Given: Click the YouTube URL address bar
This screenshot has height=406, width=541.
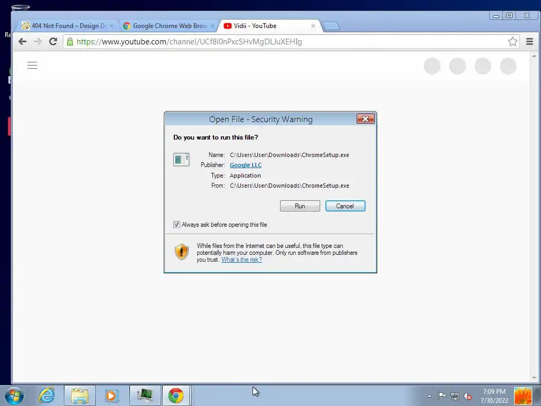Looking at the screenshot, I should click(290, 42).
